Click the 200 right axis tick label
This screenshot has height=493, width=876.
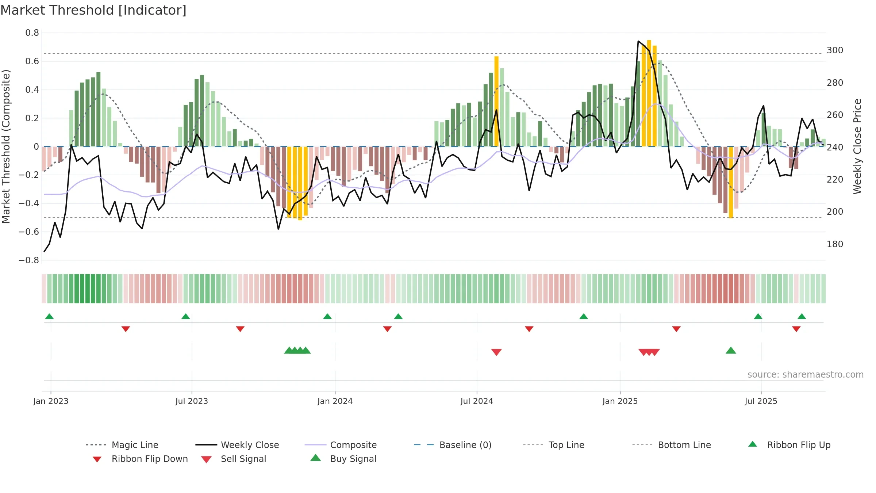[x=835, y=212]
